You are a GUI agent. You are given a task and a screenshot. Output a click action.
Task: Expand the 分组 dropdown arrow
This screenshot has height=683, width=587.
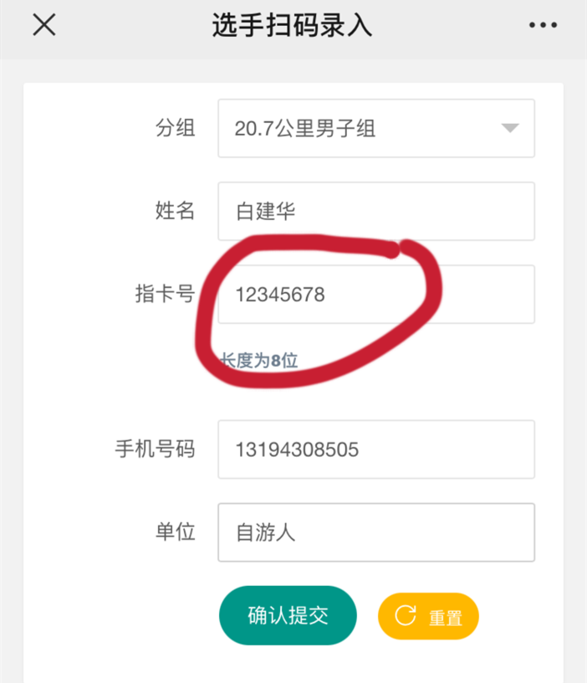(510, 128)
